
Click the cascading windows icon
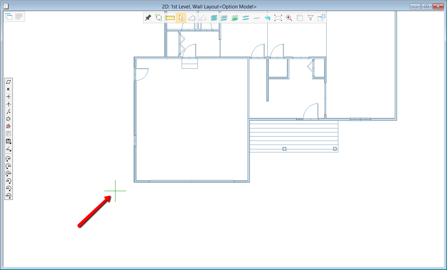(9, 16)
